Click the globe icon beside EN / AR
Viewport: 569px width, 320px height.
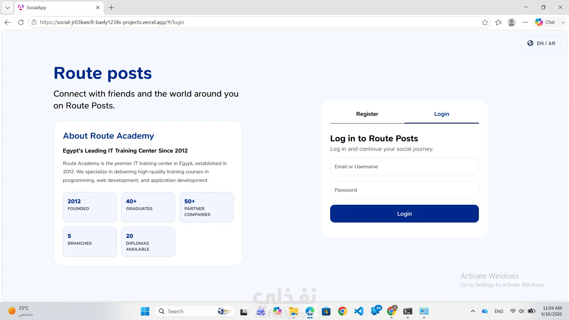tap(530, 43)
